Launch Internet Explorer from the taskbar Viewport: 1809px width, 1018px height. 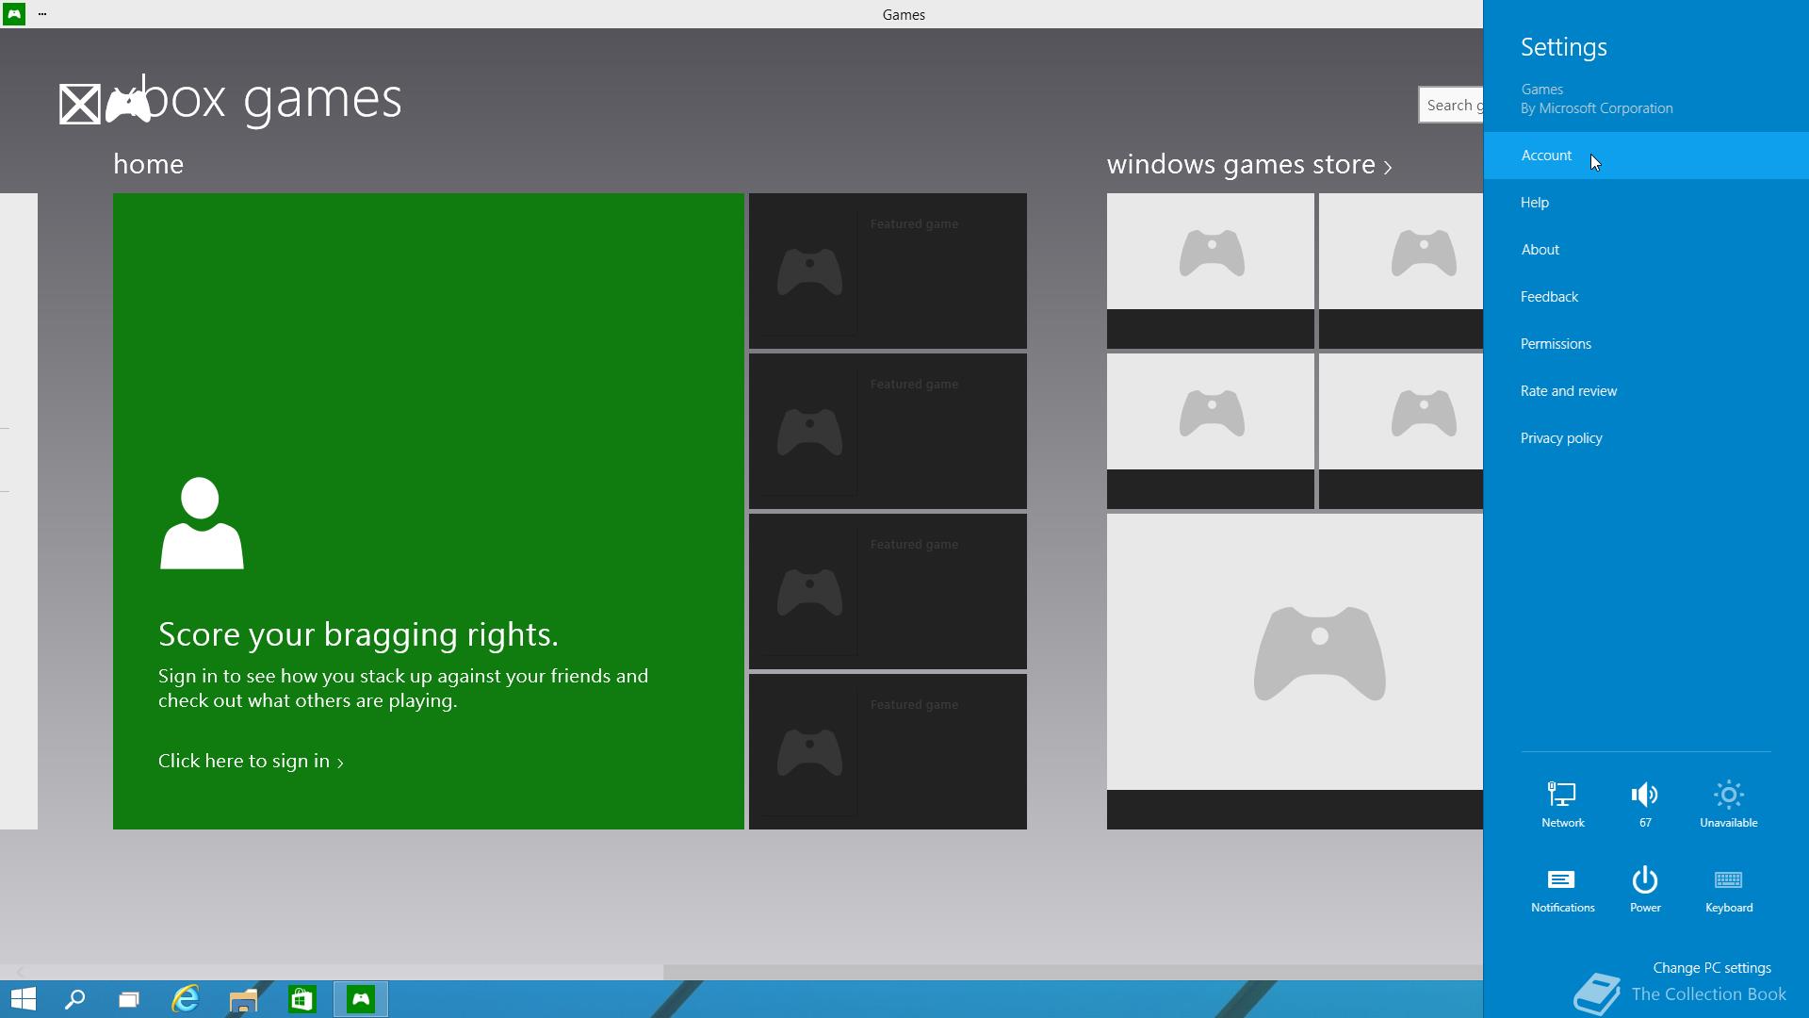tap(186, 999)
